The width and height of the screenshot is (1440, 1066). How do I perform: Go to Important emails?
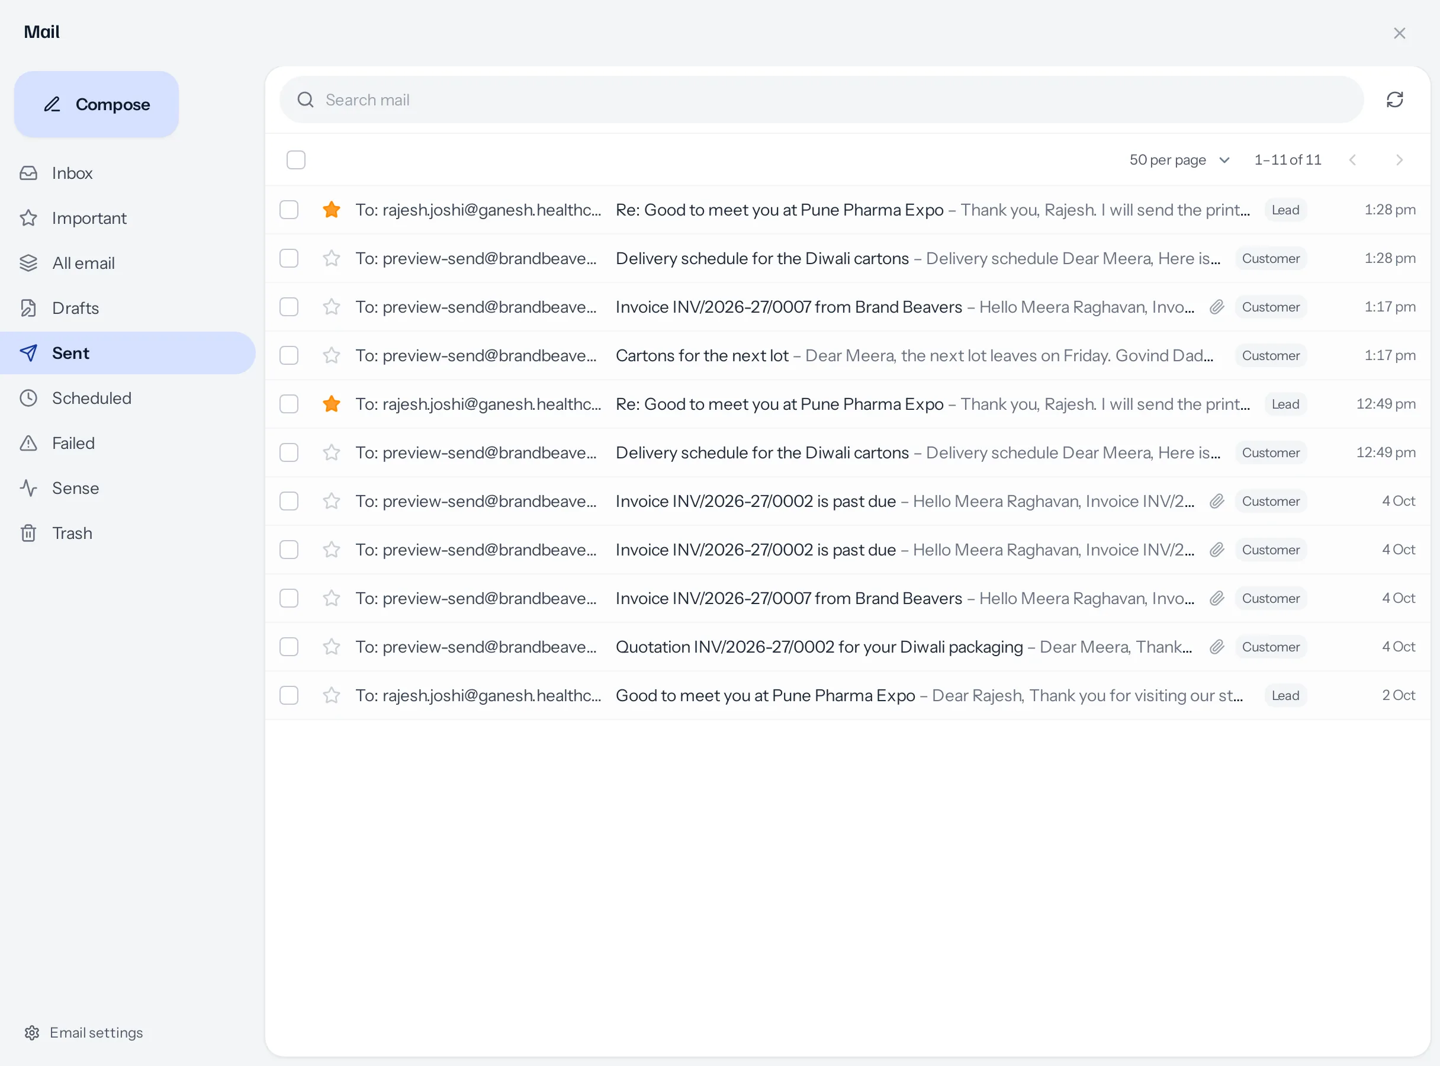[x=128, y=218]
